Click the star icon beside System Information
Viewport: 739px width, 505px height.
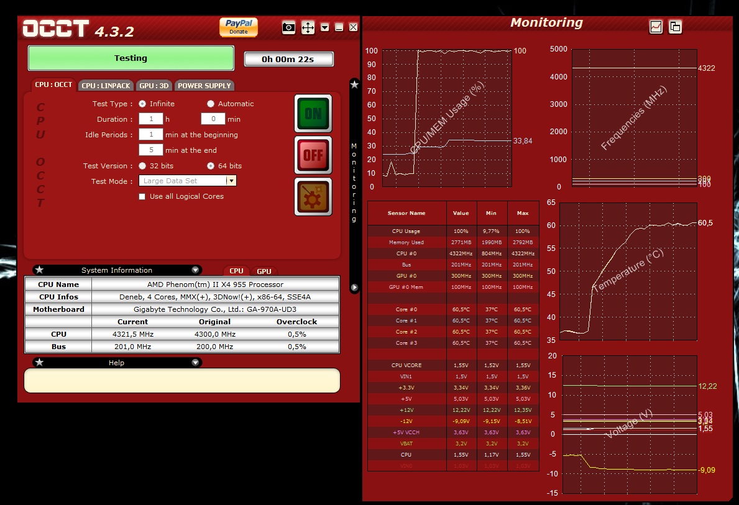click(40, 270)
